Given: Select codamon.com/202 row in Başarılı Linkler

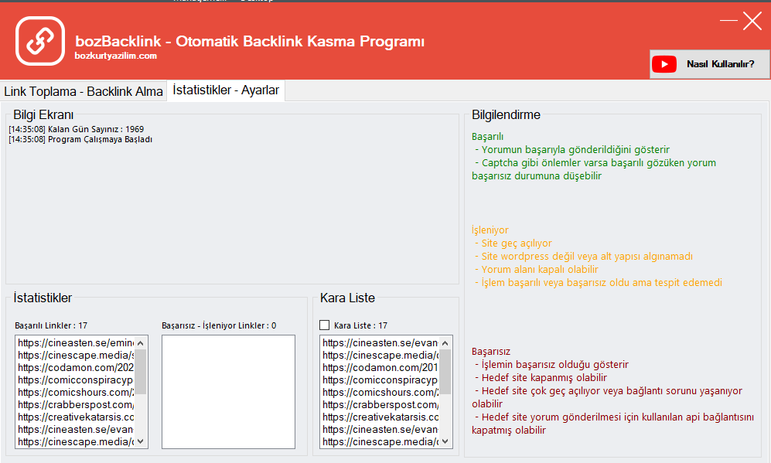Looking at the screenshot, I should (75, 367).
